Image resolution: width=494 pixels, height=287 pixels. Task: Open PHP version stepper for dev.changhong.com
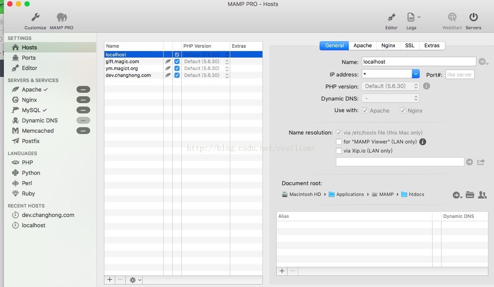click(x=227, y=76)
